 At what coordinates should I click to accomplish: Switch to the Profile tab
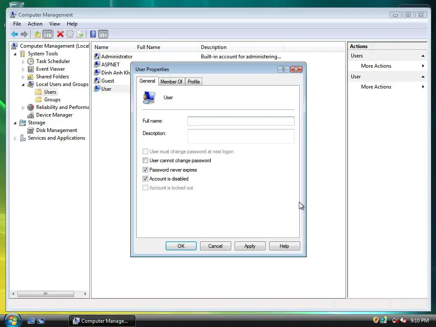[x=194, y=82]
